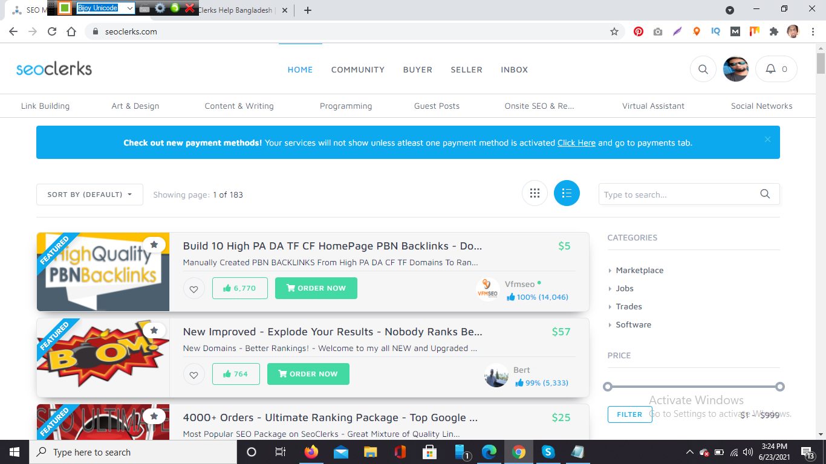Open your profile avatar picture
Screen dimensions: 826x464
735,69
